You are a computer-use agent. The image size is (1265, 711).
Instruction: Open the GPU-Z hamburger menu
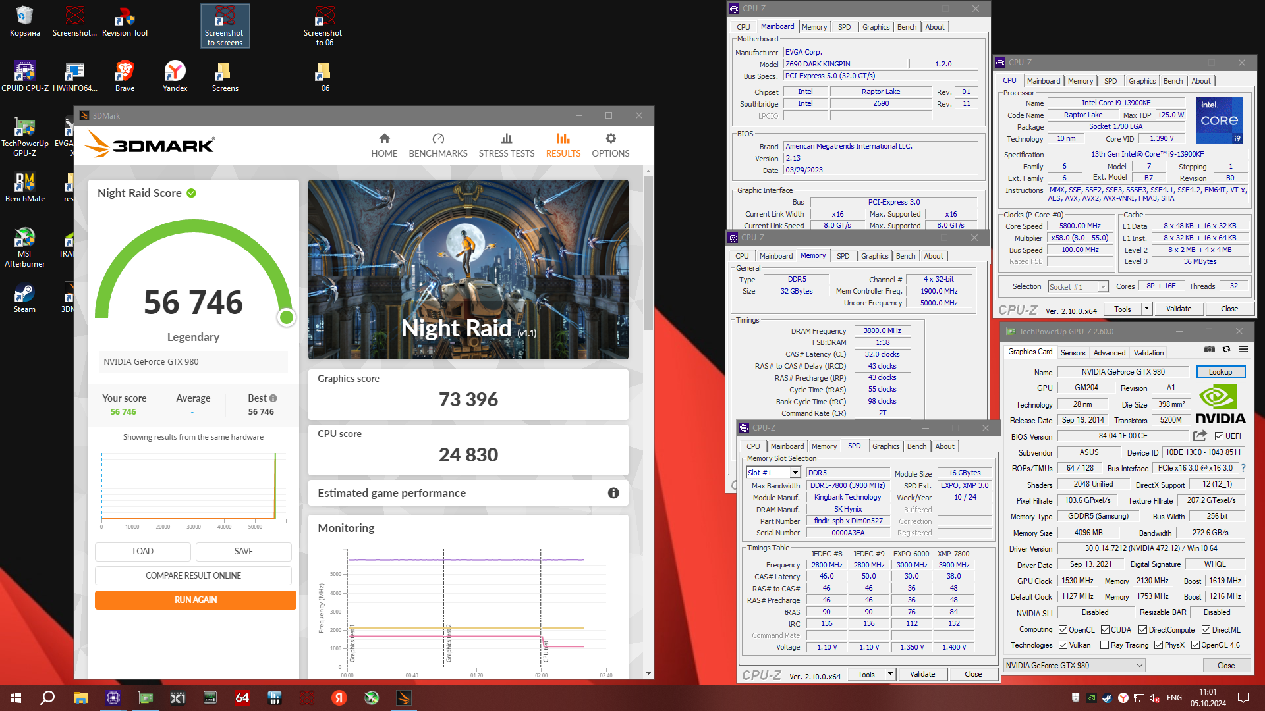point(1243,350)
